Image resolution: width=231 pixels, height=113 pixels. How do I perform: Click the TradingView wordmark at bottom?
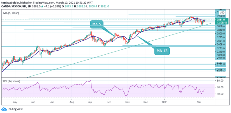click(x=15, y=109)
